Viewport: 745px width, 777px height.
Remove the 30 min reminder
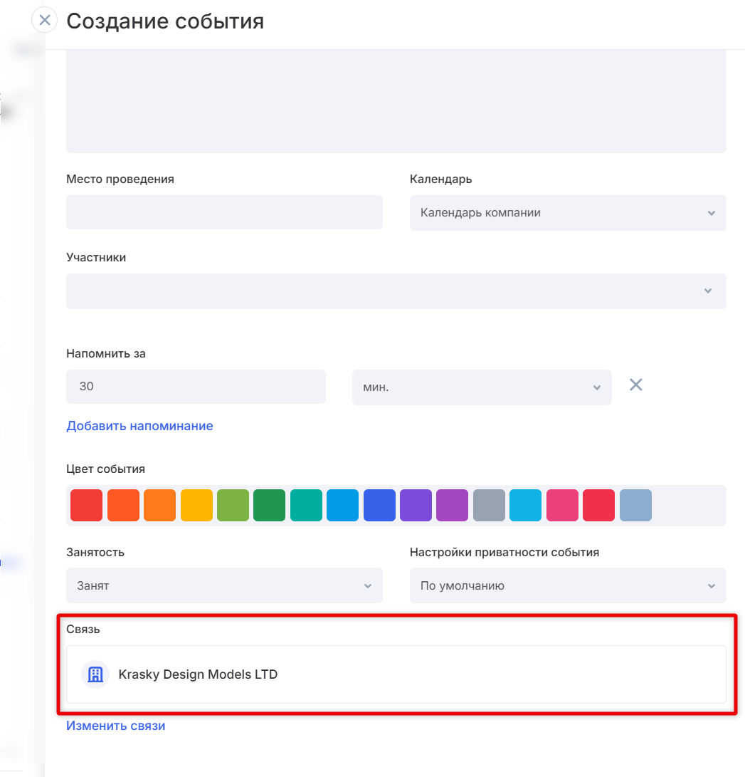(635, 385)
